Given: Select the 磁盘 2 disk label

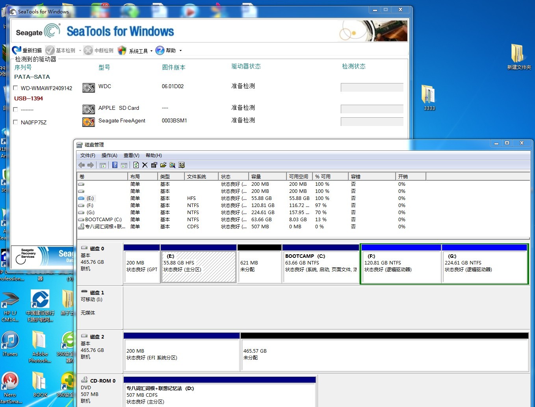Looking at the screenshot, I should [x=100, y=352].
